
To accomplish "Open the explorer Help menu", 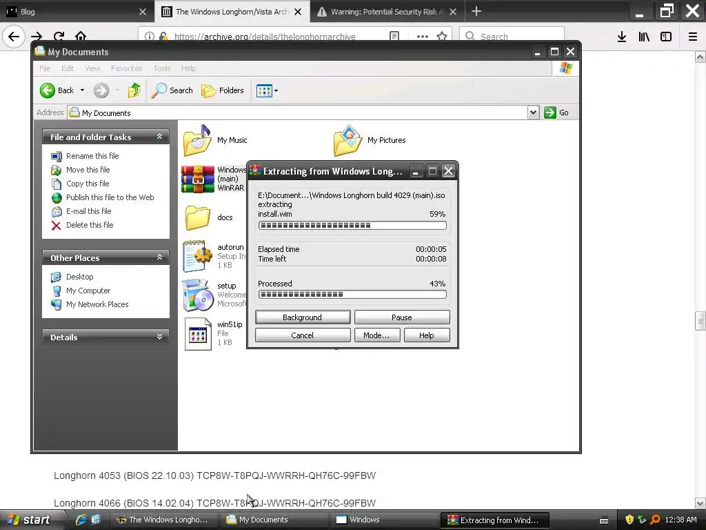I will click(189, 68).
